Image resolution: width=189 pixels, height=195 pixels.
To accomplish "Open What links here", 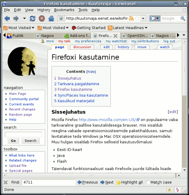I will click(22, 155).
